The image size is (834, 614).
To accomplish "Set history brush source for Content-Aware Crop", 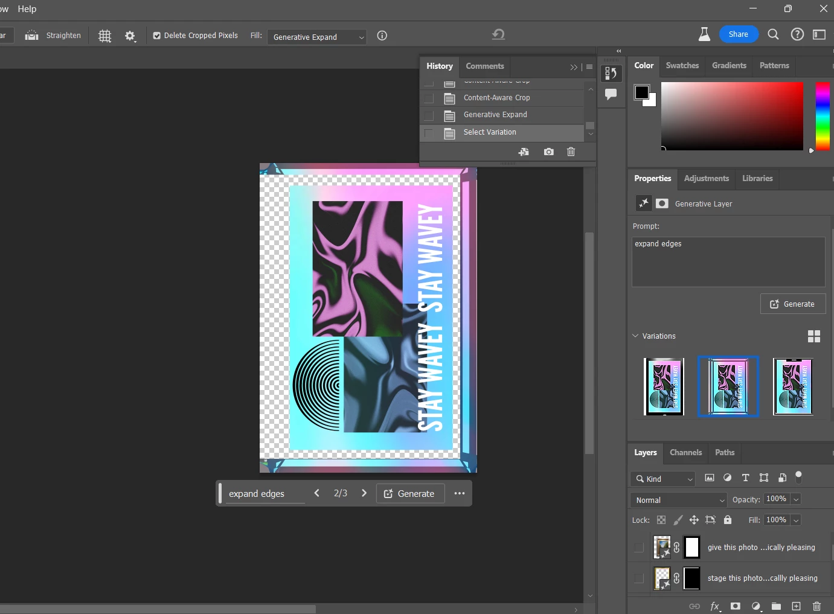I will pos(429,98).
